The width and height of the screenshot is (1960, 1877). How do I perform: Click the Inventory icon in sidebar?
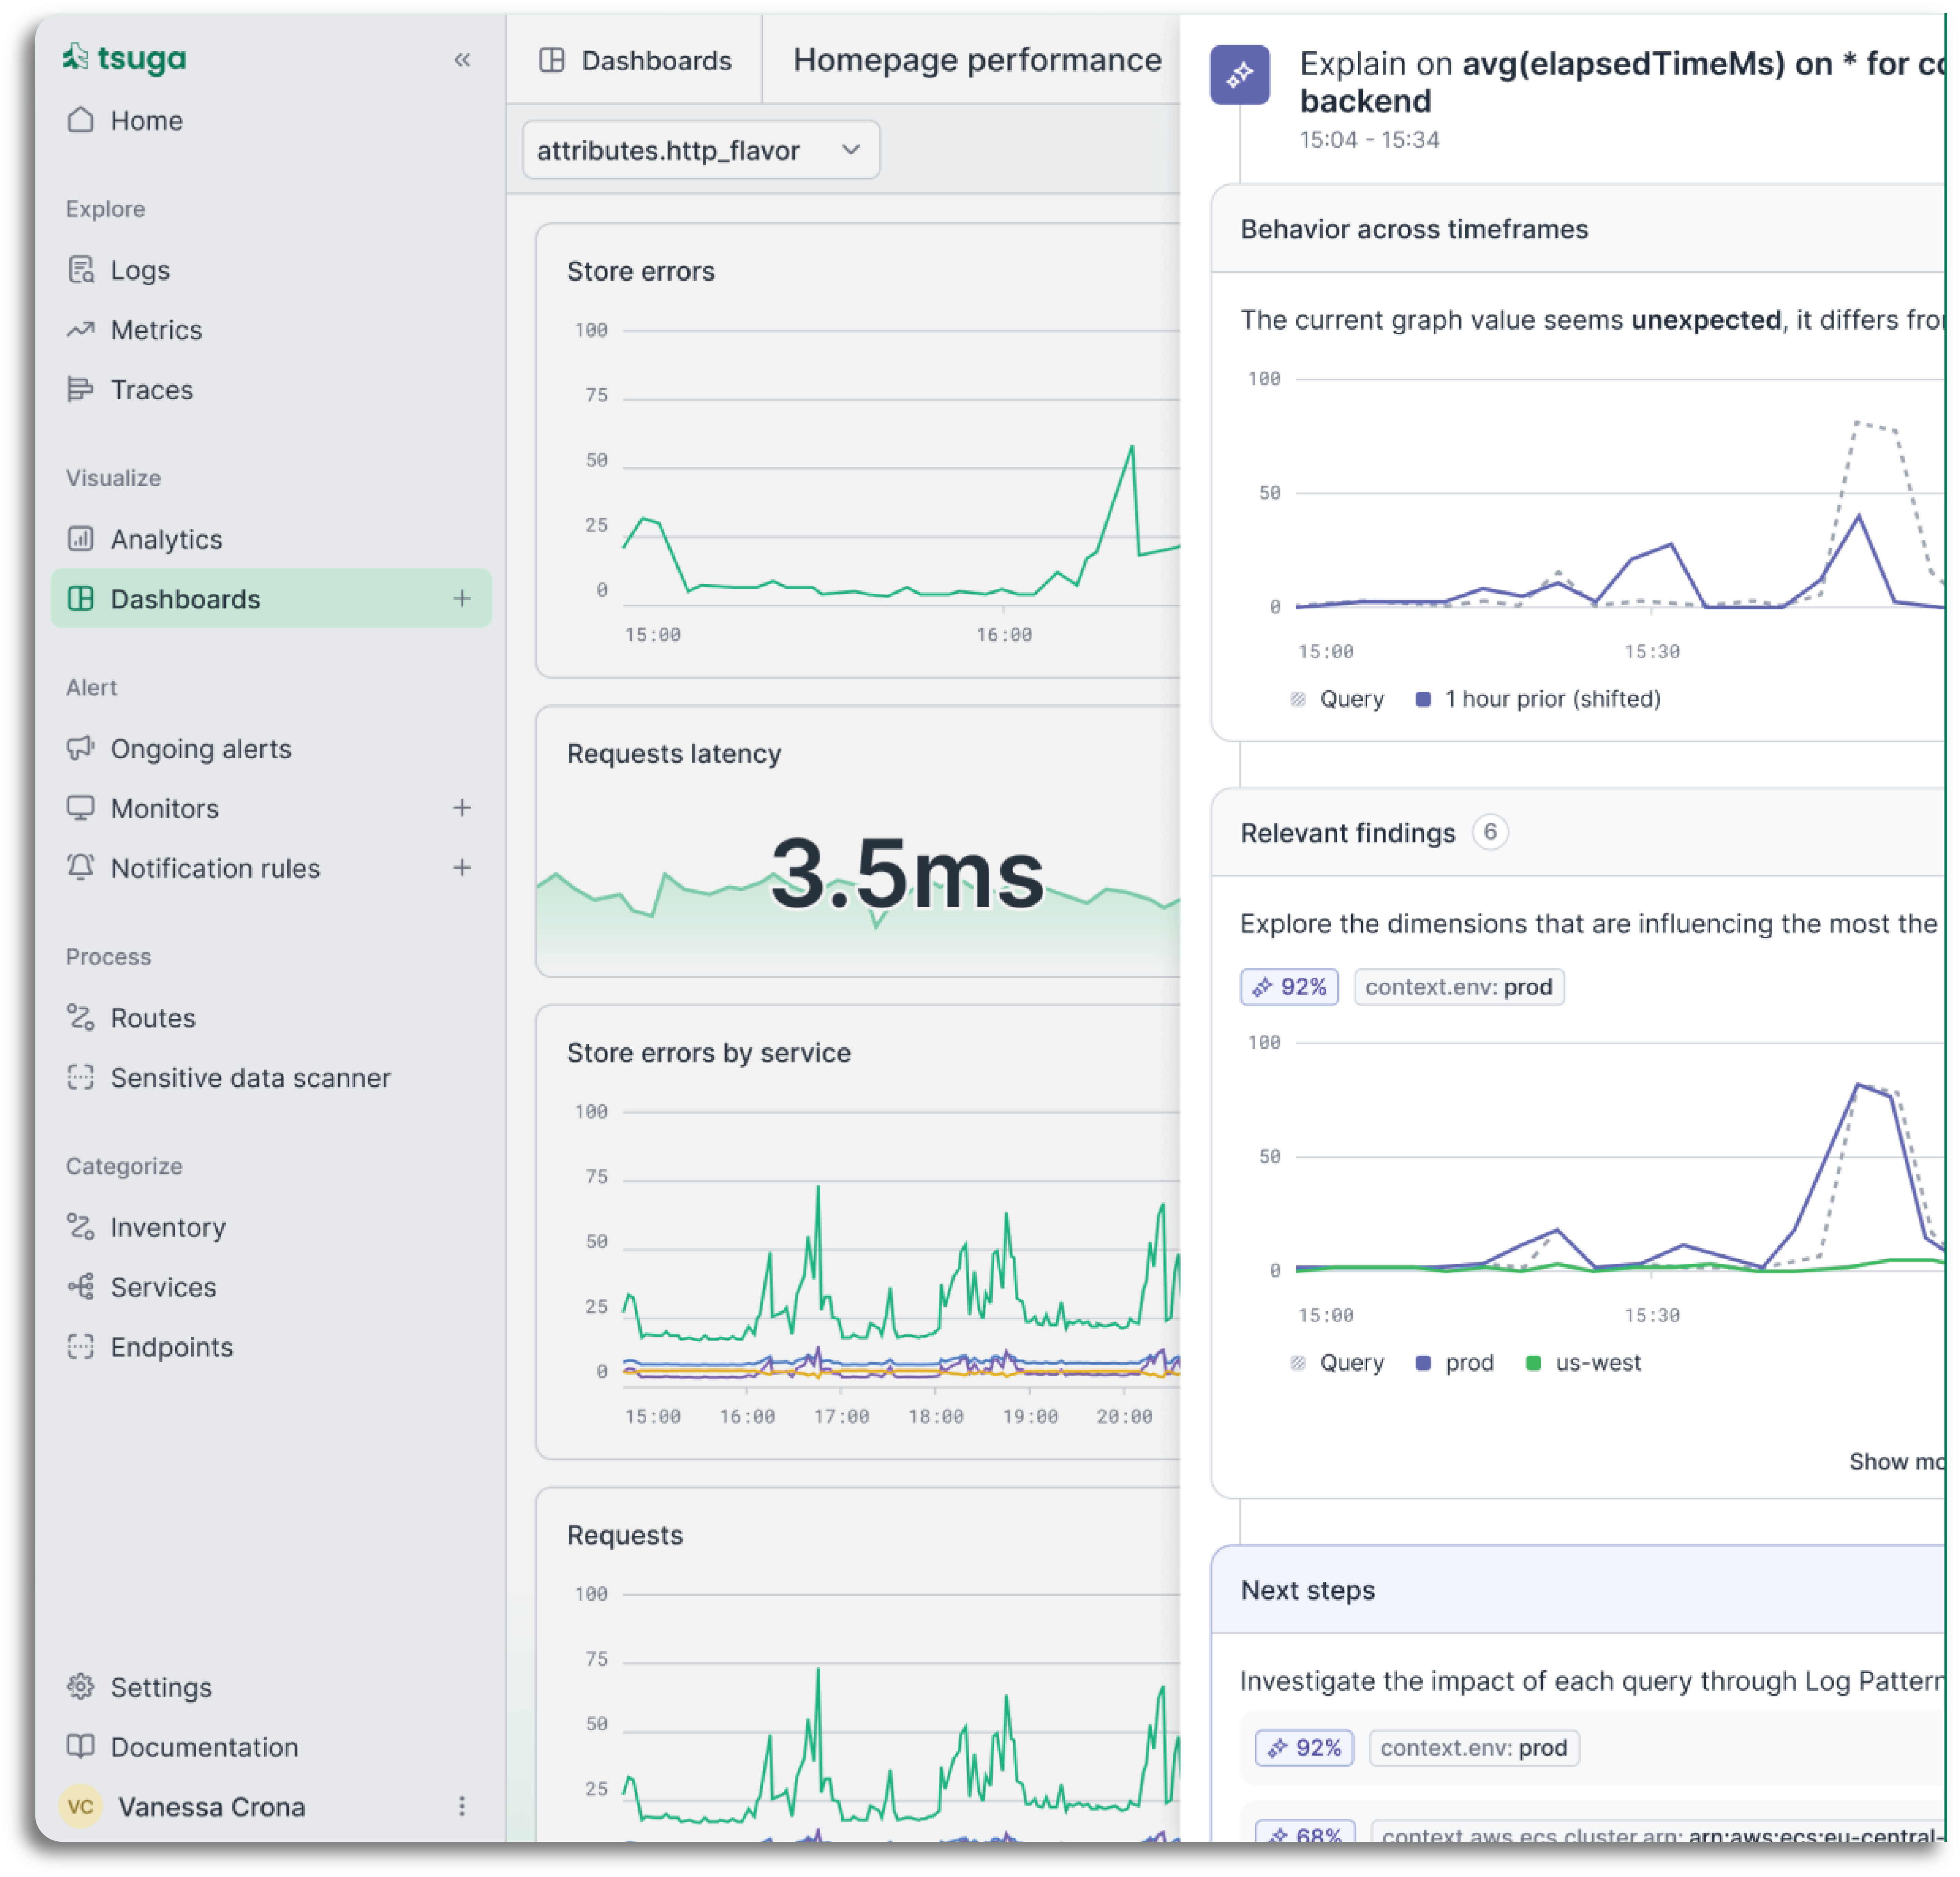click(x=80, y=1227)
